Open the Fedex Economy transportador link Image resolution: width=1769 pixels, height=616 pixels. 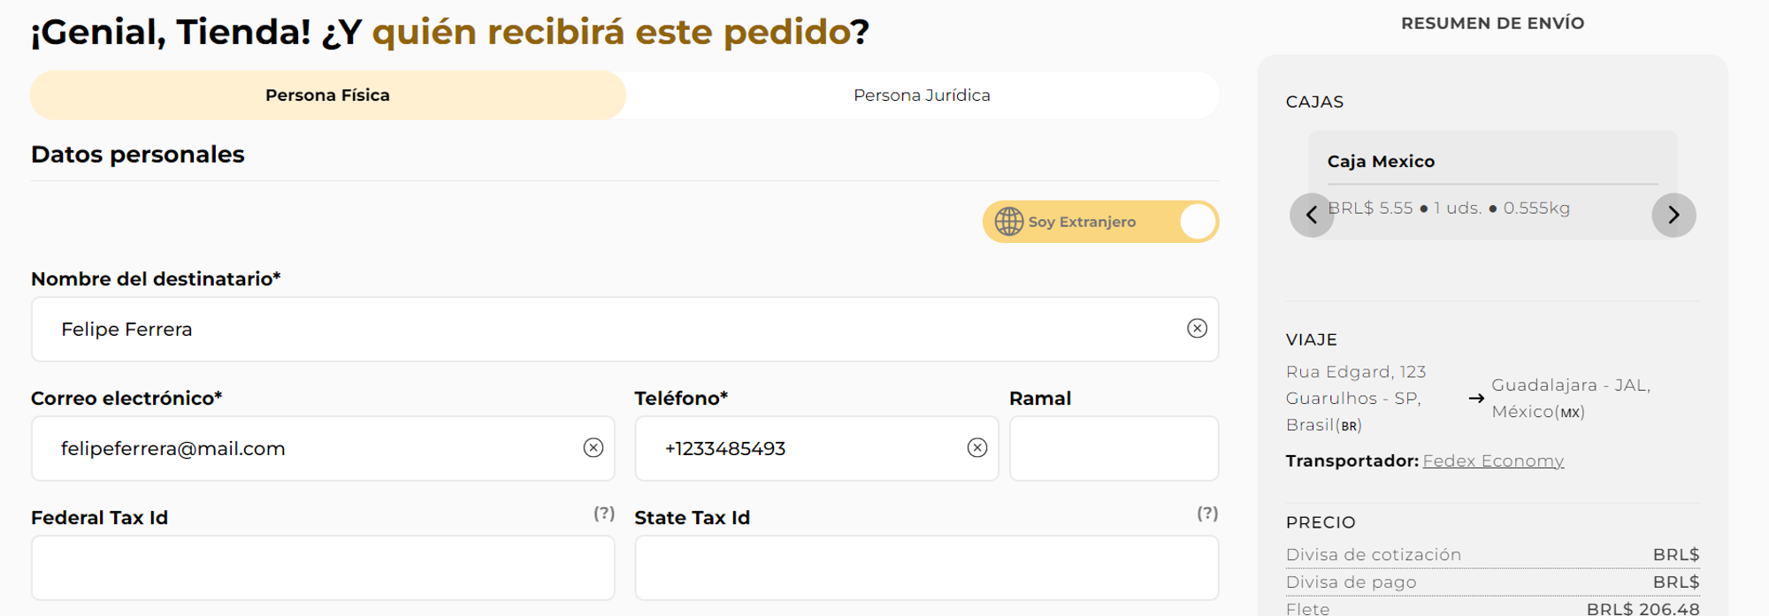pos(1493,460)
